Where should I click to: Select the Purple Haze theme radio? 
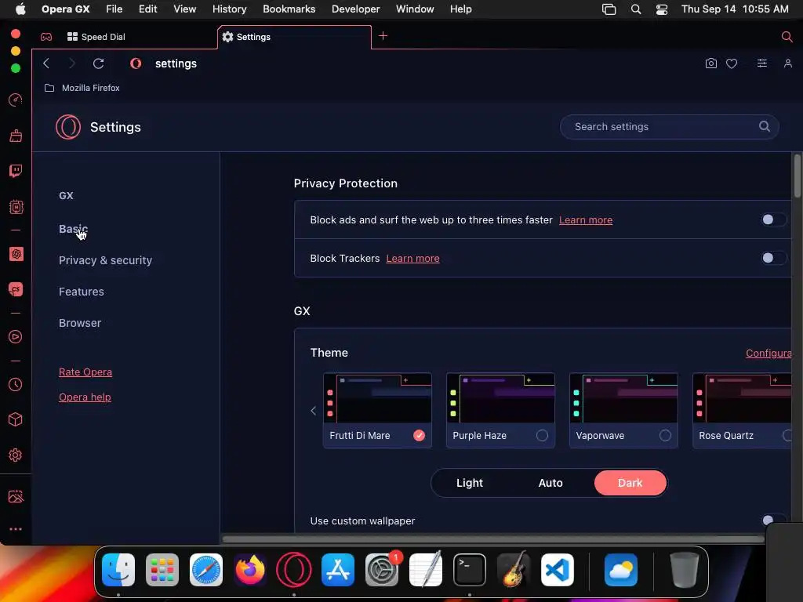click(542, 436)
